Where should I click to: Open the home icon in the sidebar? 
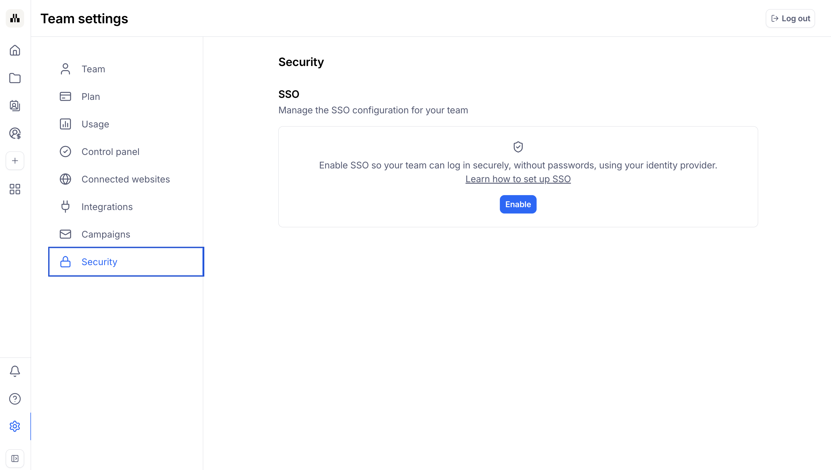coord(15,51)
